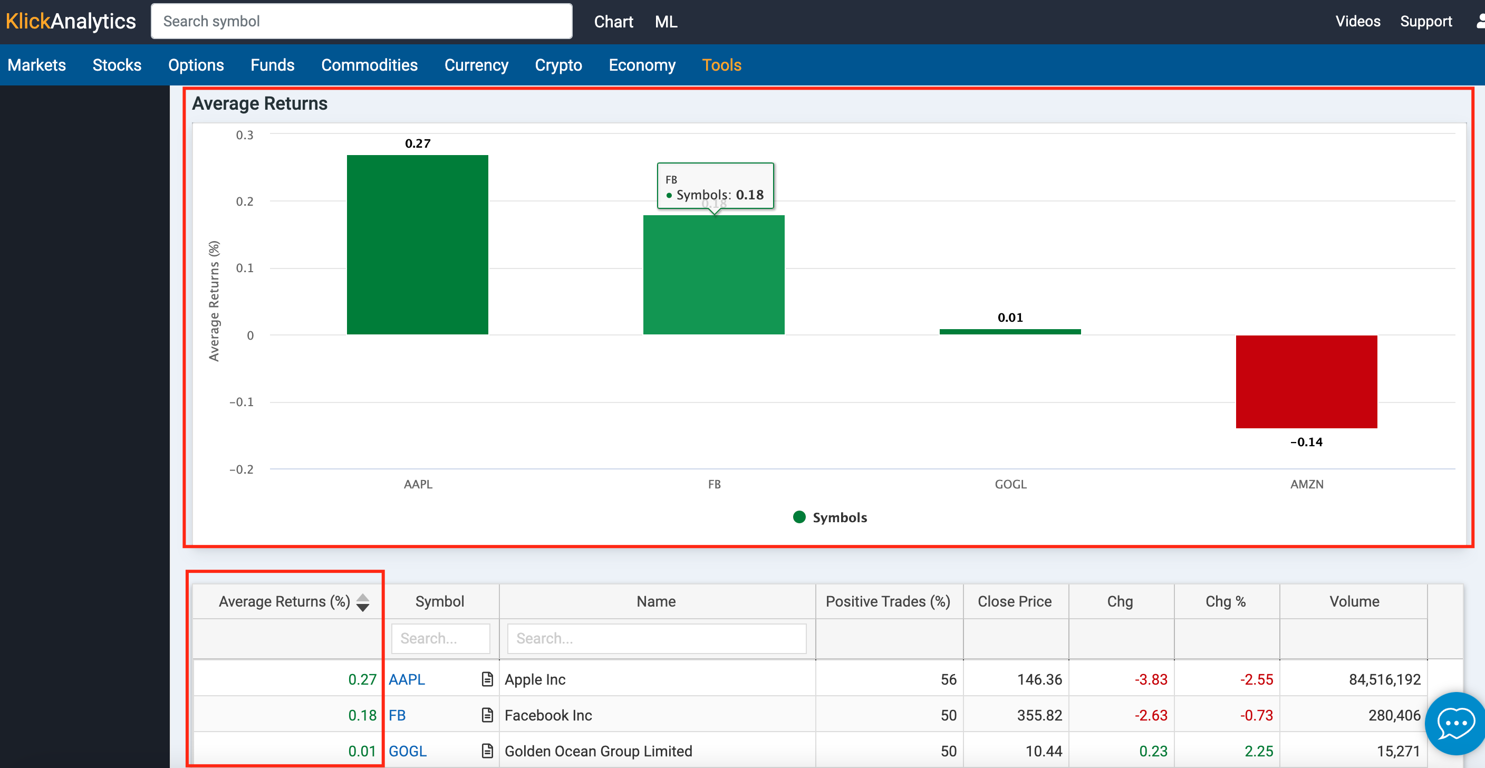Open the Support link
The height and width of the screenshot is (768, 1485).
tap(1425, 21)
